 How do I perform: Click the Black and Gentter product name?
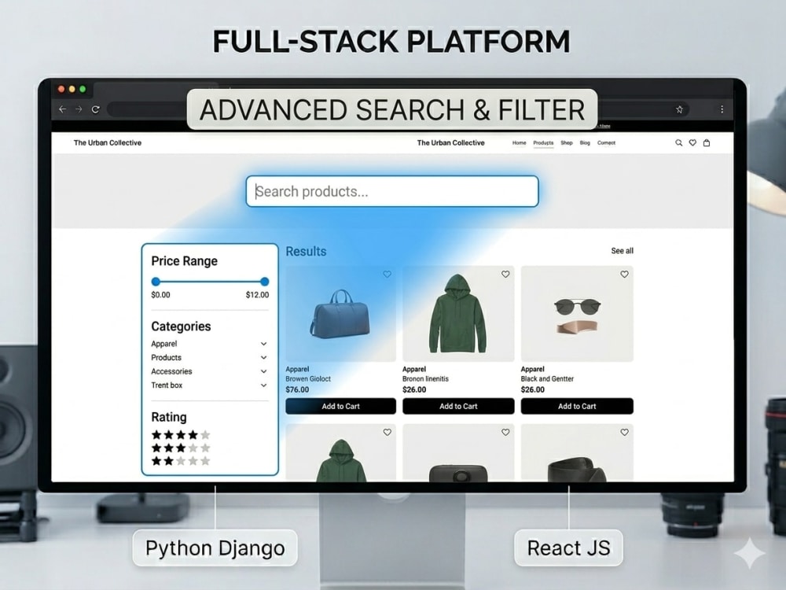(547, 379)
